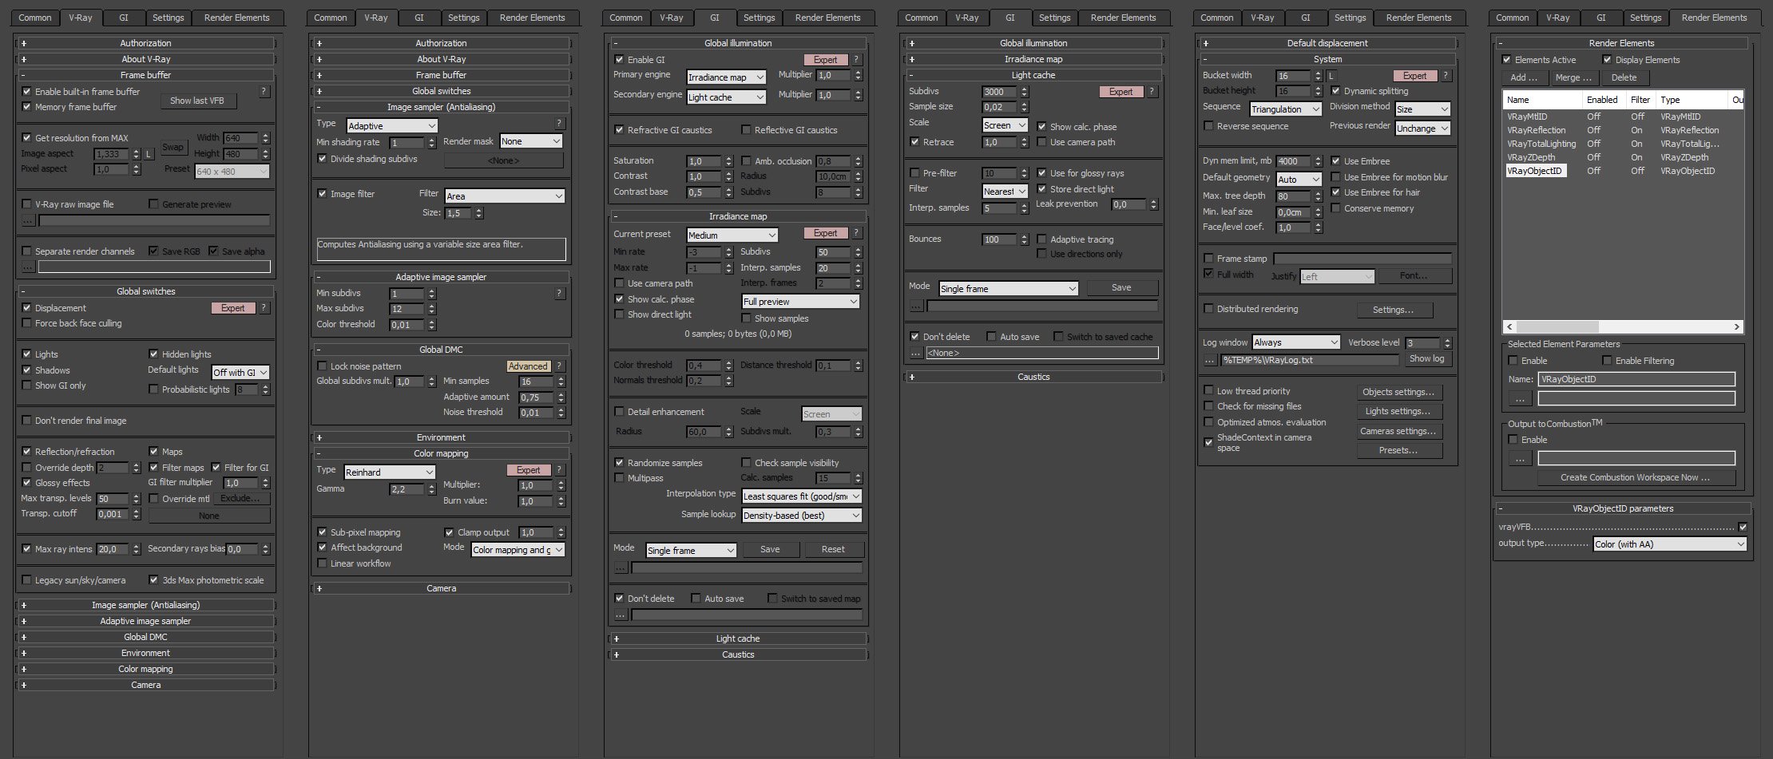Open browse '...' next to <None> cache path

coord(916,353)
